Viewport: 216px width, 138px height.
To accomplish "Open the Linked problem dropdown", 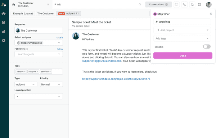I will [39, 96].
